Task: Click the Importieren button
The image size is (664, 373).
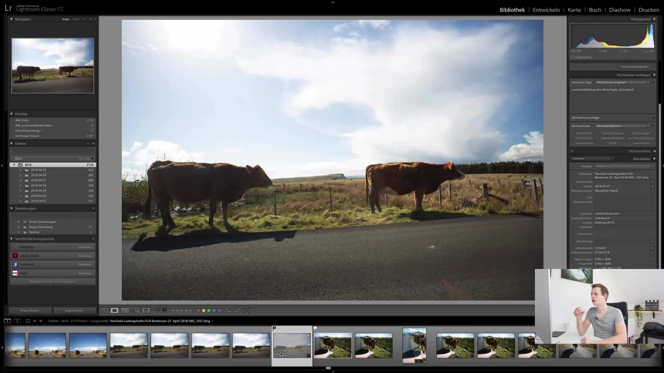Action: (30, 310)
